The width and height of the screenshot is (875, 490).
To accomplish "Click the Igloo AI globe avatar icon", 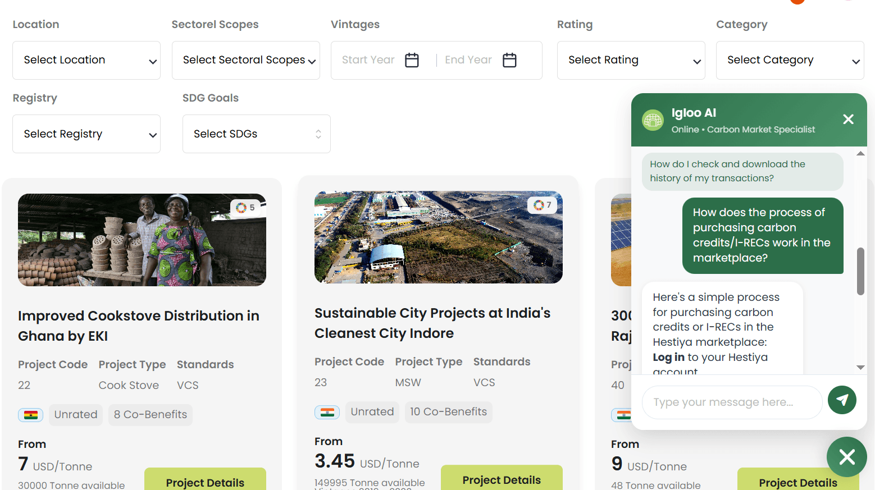I will (653, 119).
